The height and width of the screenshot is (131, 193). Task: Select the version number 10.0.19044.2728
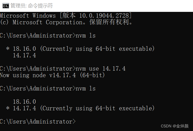[x=104, y=16]
